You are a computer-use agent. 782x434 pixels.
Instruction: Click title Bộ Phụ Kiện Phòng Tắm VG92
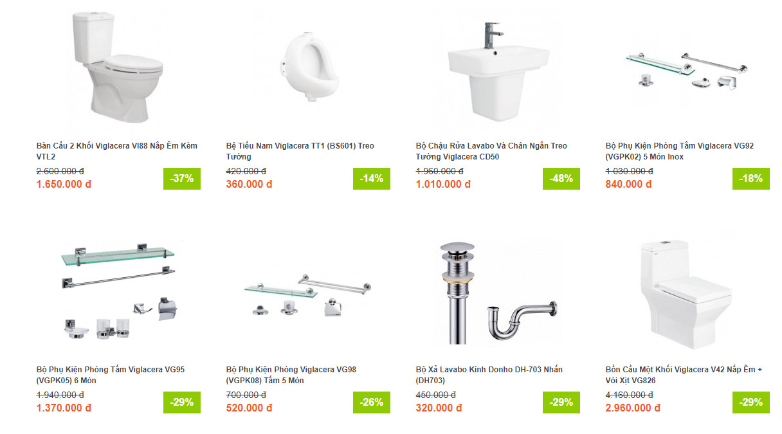(x=680, y=151)
